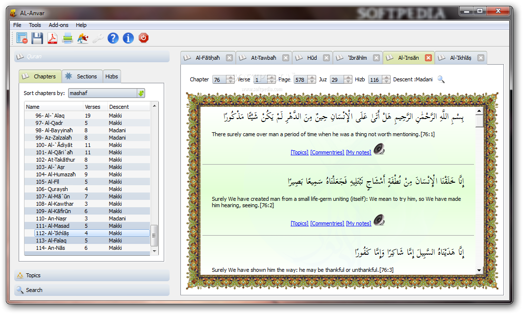Open Topics link for verse 76:2

pos(299,223)
